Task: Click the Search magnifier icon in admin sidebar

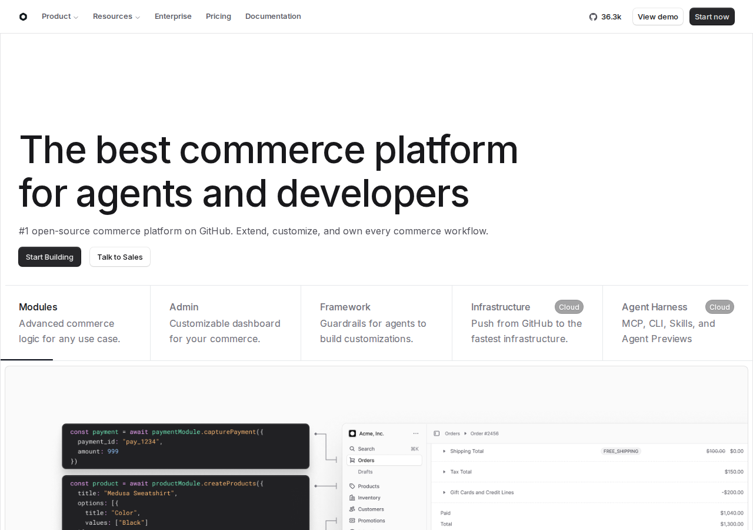Action: click(352, 449)
